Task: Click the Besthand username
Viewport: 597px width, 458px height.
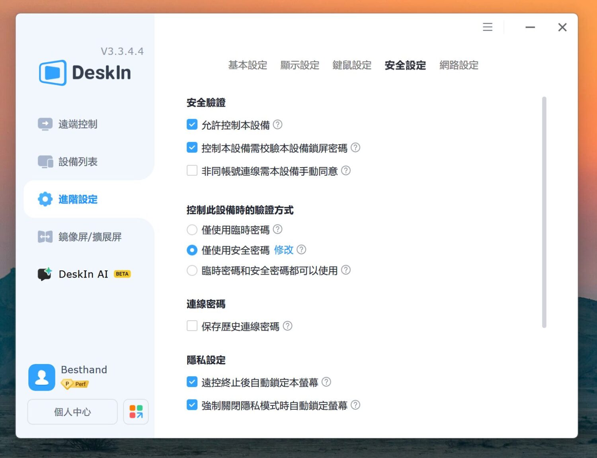Action: 84,370
